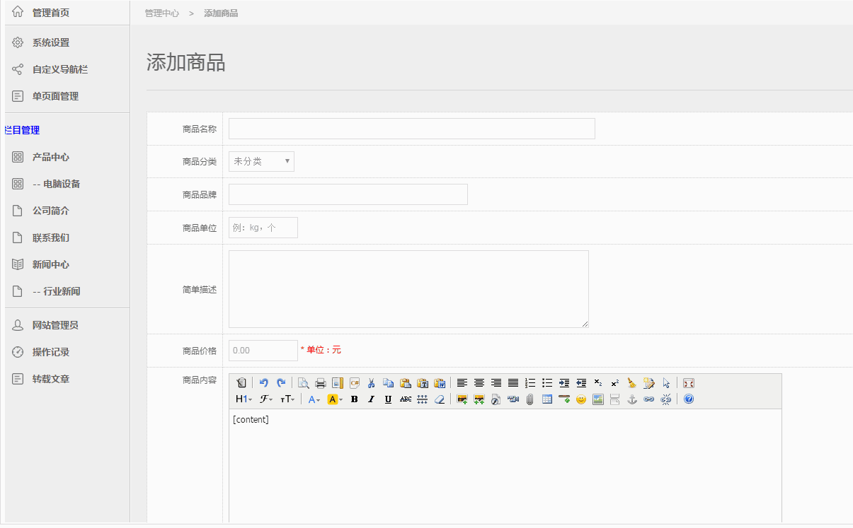Open the H1 heading format dropdown
Image resolution: width=853 pixels, height=528 pixels.
(x=244, y=399)
